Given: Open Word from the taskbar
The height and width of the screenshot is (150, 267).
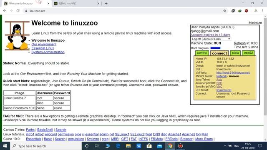Looking at the screenshot, I should click(x=139, y=146).
